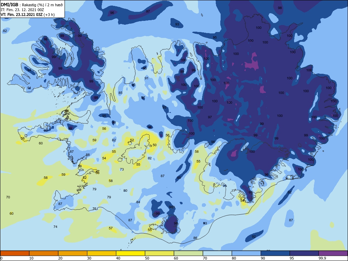Click the '50' humidity value on the map
Screen dimensions: 348x261
[155, 145]
